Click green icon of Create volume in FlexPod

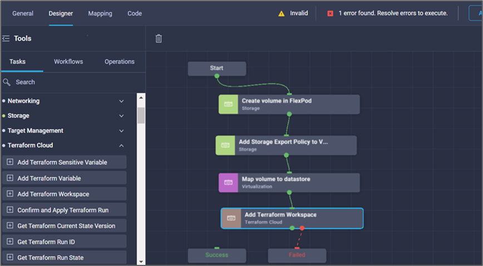point(228,104)
